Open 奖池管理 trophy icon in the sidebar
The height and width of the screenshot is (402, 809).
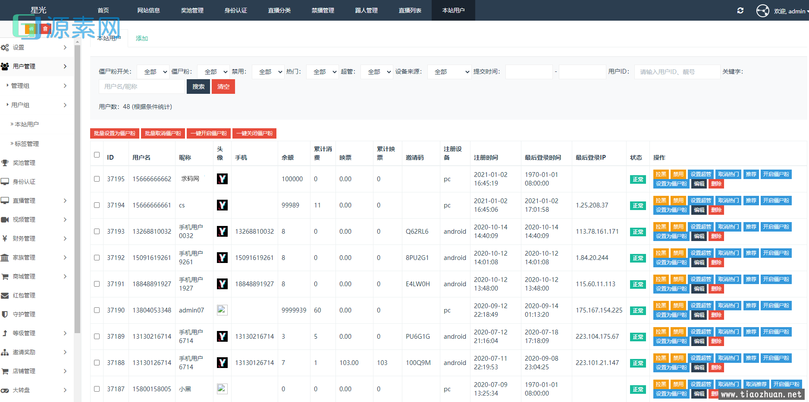click(x=5, y=163)
